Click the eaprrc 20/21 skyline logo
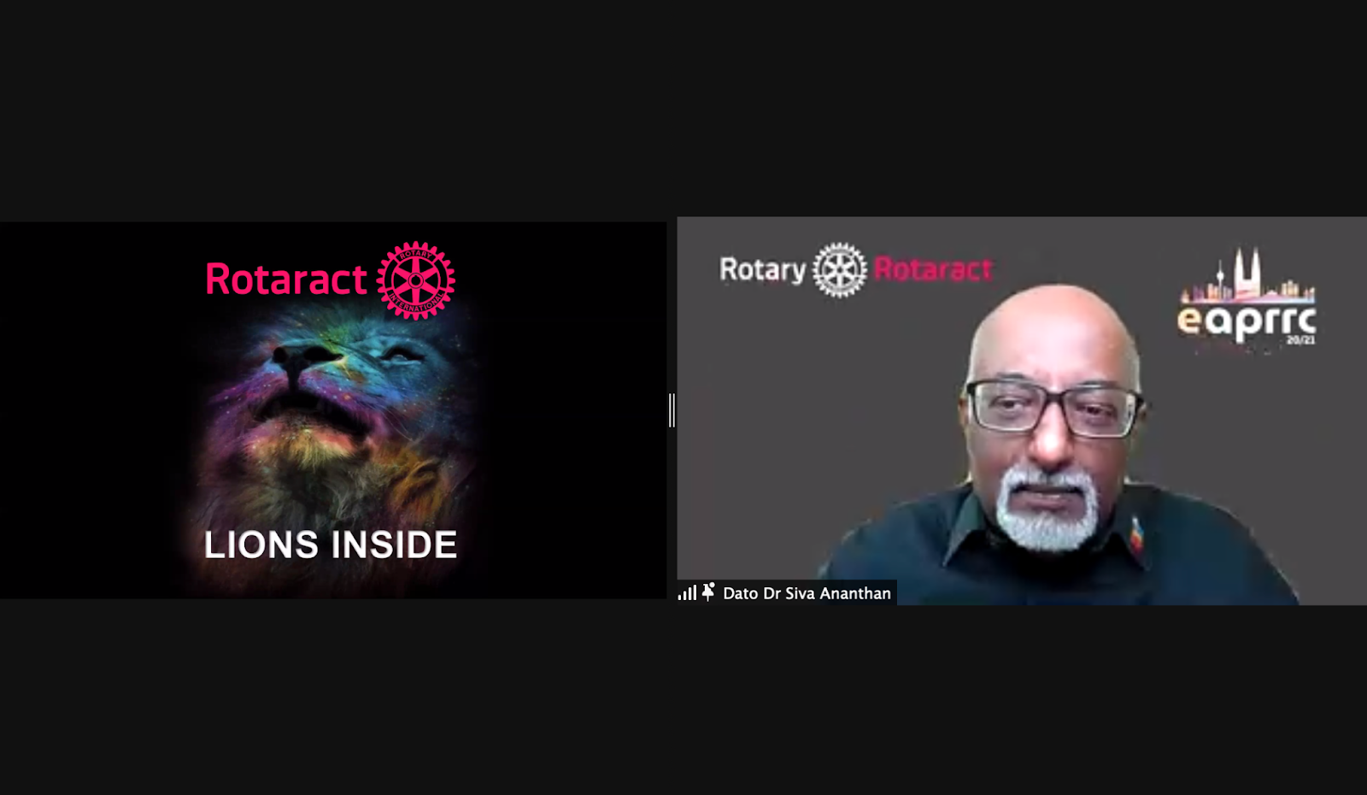 click(x=1247, y=298)
